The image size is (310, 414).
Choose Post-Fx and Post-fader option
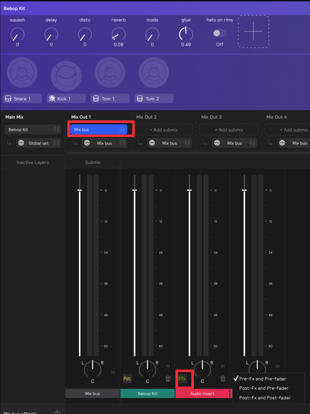coord(265,398)
